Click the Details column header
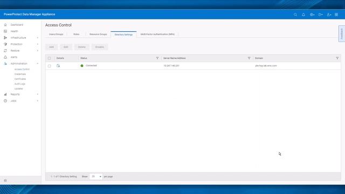 pos(60,58)
